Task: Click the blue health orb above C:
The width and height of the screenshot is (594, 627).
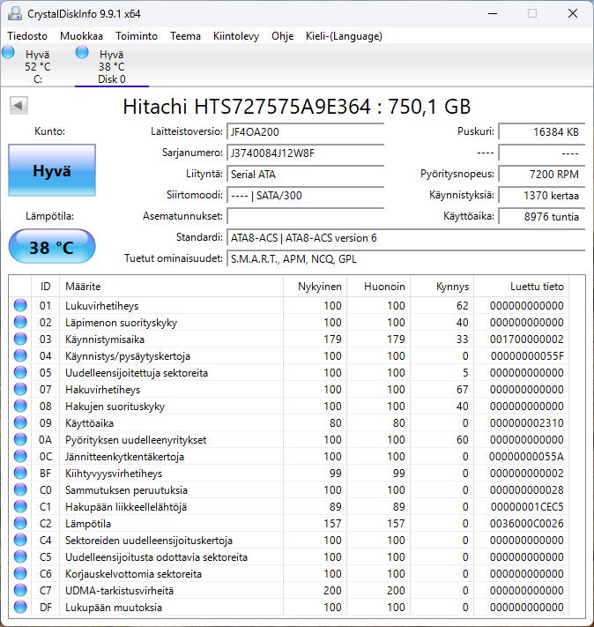Action: tap(8, 52)
